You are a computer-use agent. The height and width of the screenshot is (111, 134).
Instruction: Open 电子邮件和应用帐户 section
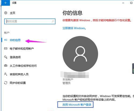22,49
